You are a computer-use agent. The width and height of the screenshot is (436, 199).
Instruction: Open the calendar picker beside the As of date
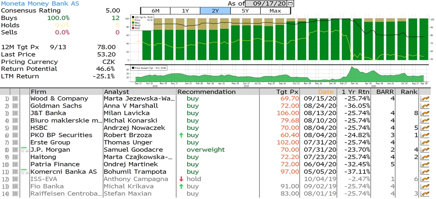coord(290,3)
